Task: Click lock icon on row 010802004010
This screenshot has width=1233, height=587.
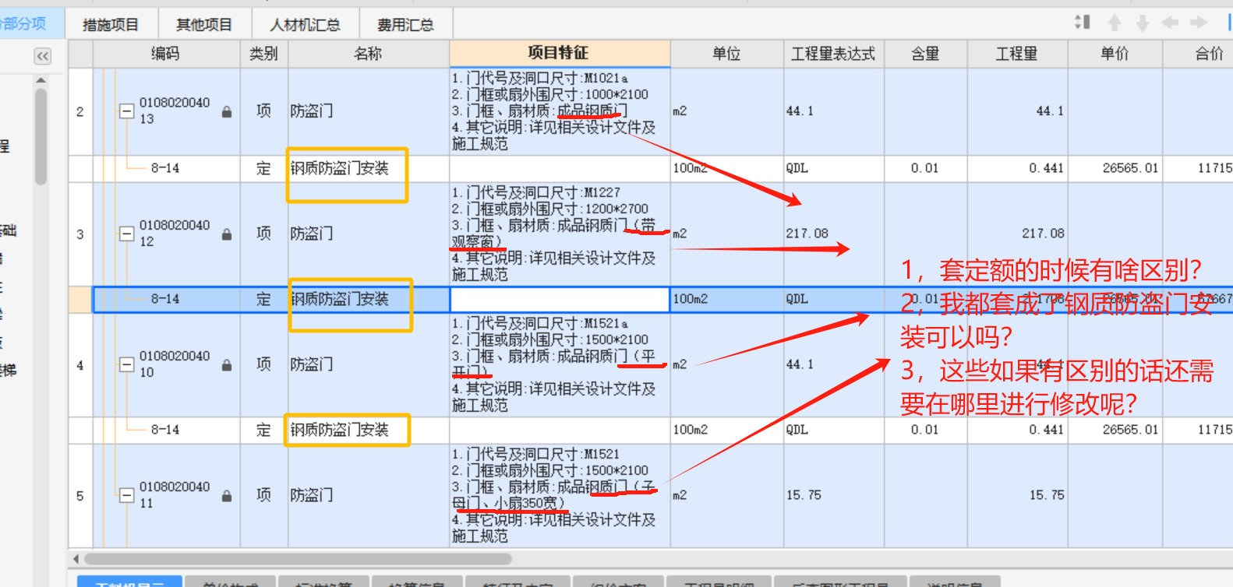Action: coord(227,364)
